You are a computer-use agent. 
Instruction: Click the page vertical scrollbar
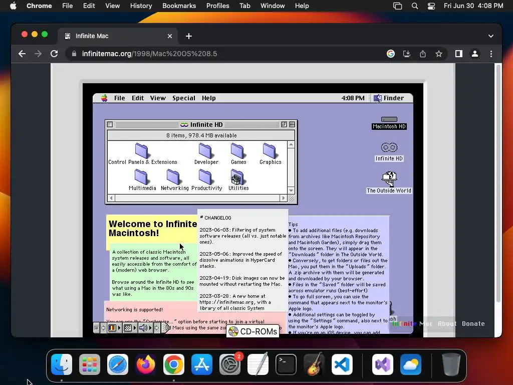[498, 183]
